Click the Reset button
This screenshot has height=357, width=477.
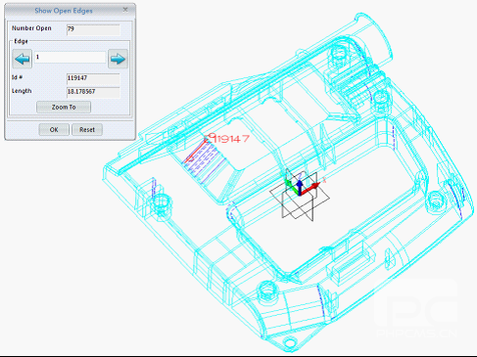click(x=87, y=130)
